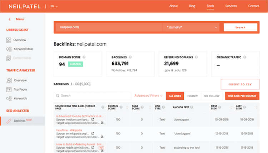The height and width of the screenshot is (153, 268).
Task: Open reddit.com source external link icon
Action: (x=93, y=147)
